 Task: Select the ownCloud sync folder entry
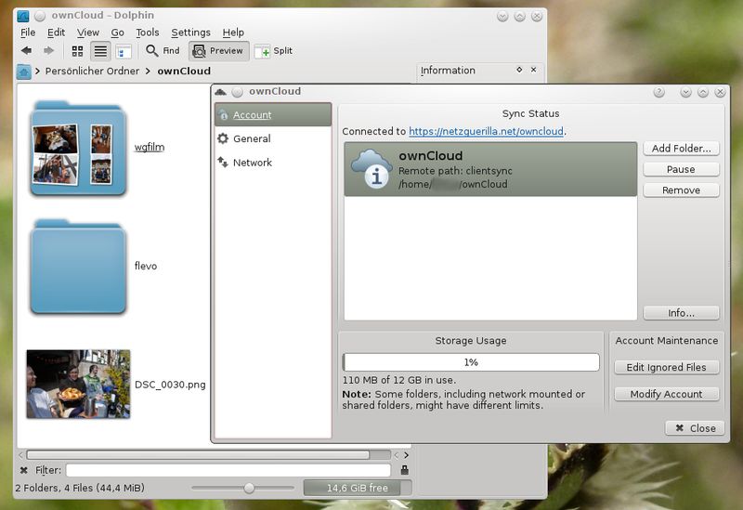tap(490, 169)
